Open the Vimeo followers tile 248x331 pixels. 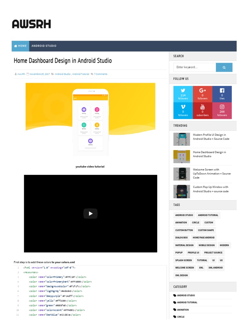tap(183, 111)
